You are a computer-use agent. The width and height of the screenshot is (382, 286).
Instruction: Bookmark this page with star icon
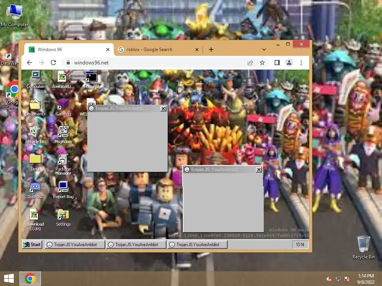[262, 63]
